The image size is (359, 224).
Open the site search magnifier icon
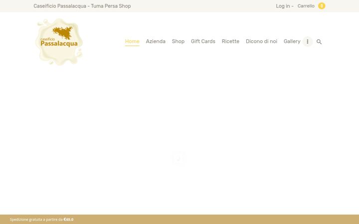click(x=319, y=42)
